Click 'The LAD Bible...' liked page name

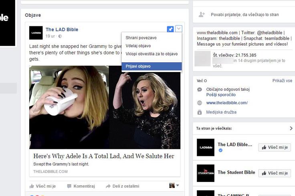tap(235, 144)
